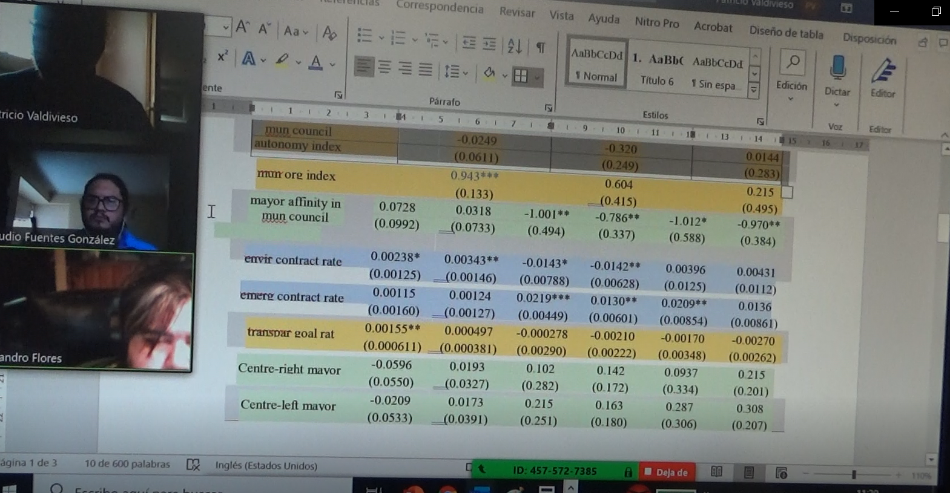The height and width of the screenshot is (493, 950).
Task: Open the highlight color dropdown arrow
Action: 299,62
